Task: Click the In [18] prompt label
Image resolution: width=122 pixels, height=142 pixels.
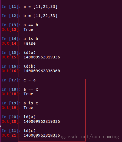Action: (11, 90)
